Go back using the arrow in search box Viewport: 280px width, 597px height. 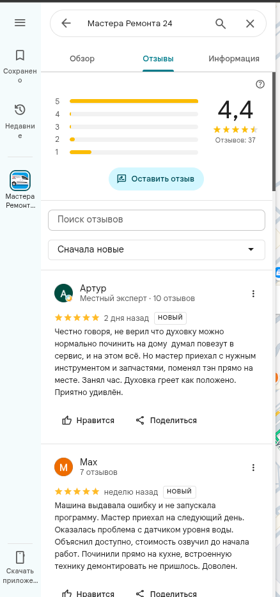66,24
